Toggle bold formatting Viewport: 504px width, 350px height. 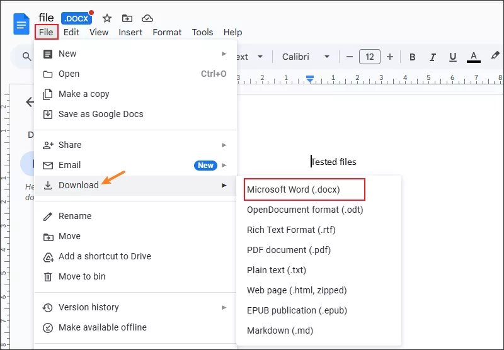coord(413,57)
